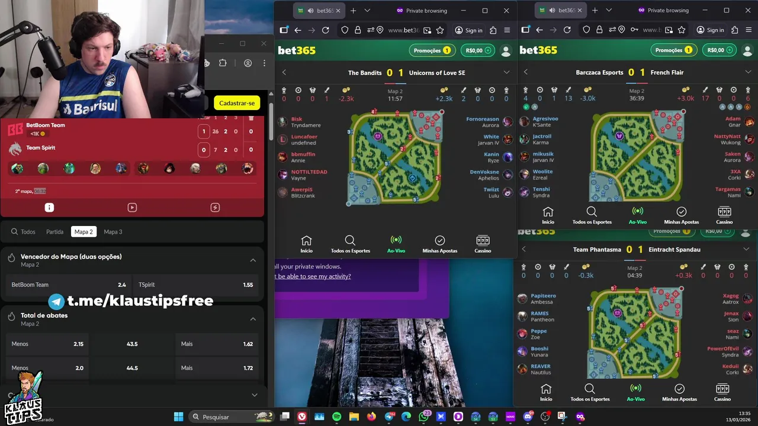This screenshot has height=426, width=758.
Task: Open bet365 account avatar in middle window
Action: click(506, 51)
